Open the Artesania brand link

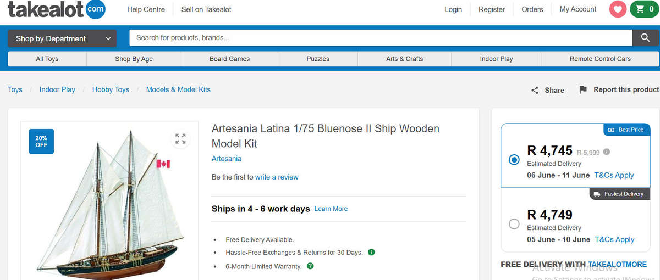[x=227, y=159]
